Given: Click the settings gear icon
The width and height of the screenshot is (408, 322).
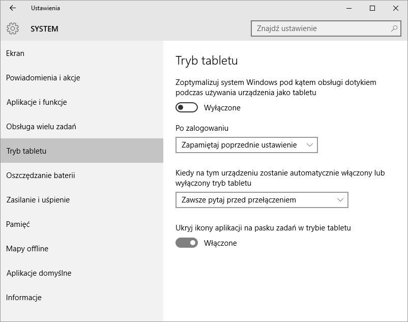Looking at the screenshot, I should click(x=13, y=28).
